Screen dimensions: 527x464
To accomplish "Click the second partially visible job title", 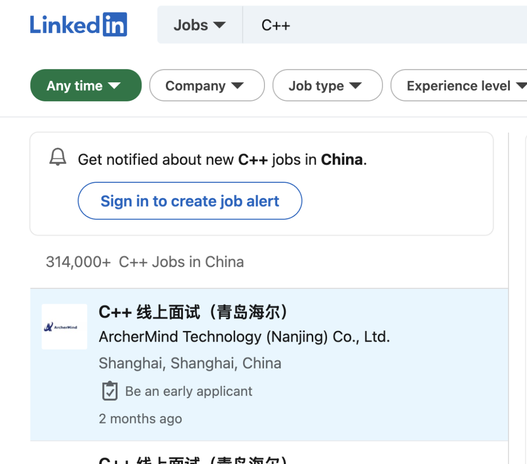I will 193,460.
